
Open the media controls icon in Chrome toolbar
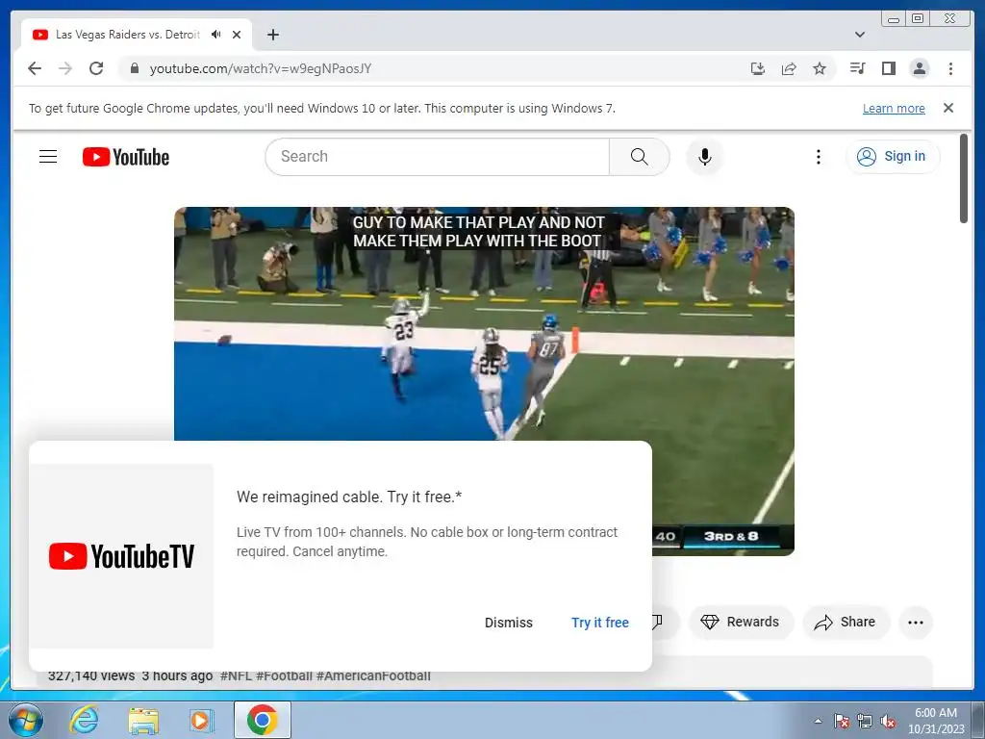[857, 68]
